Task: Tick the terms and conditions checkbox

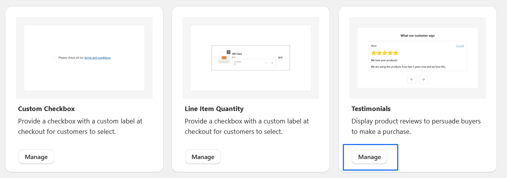Action: pos(55,57)
